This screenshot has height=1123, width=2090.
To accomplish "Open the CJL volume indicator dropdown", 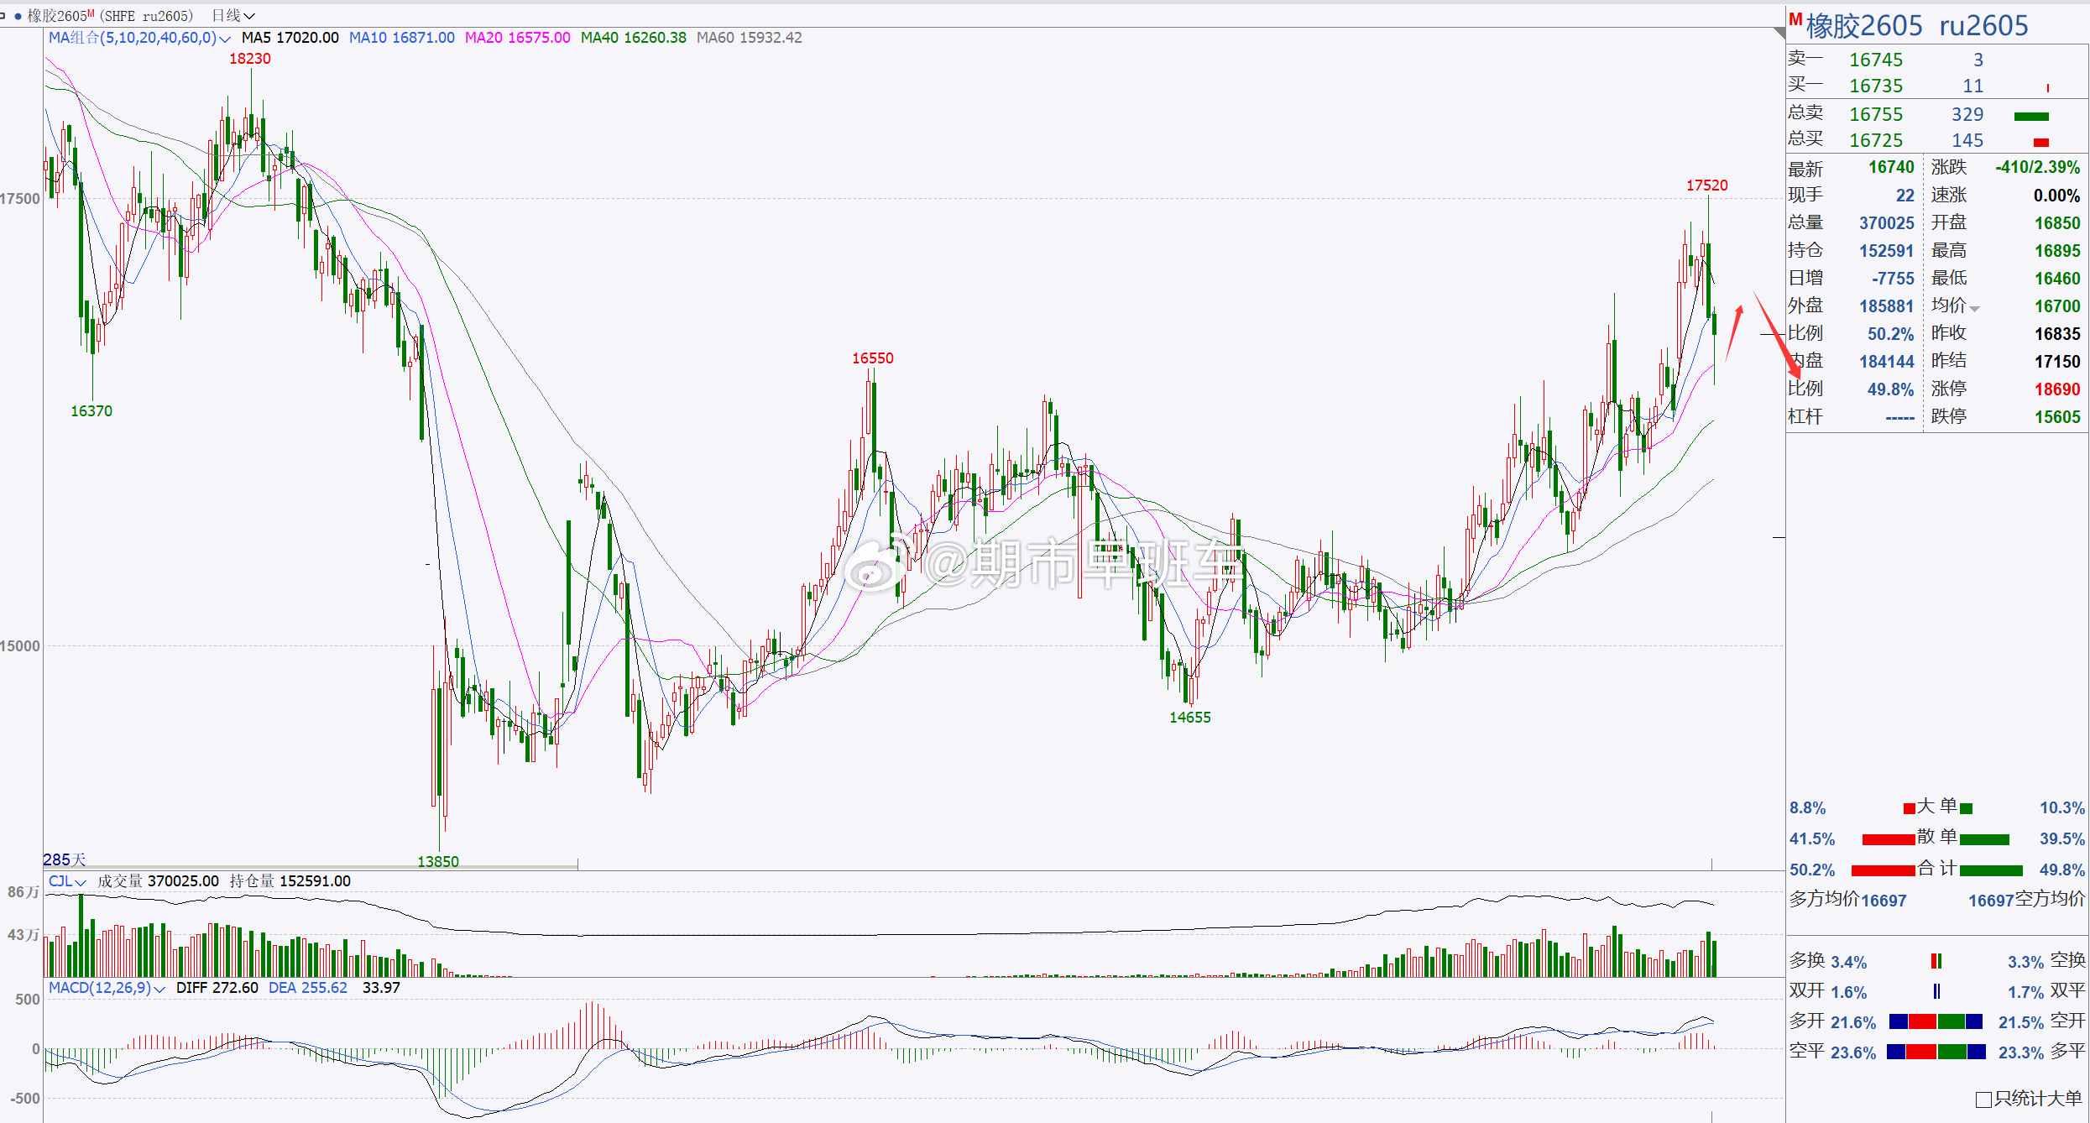I will point(81,882).
